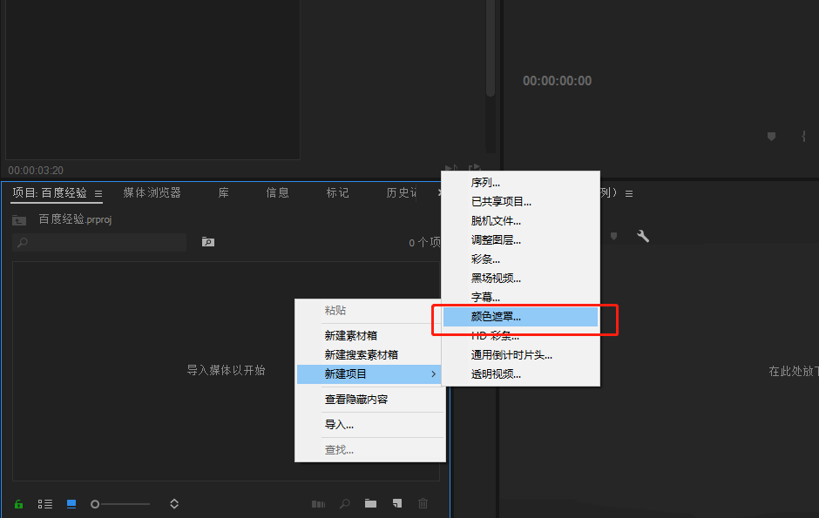The image size is (819, 518).
Task: Open the Project panel hamburger menu
Action: point(98,193)
